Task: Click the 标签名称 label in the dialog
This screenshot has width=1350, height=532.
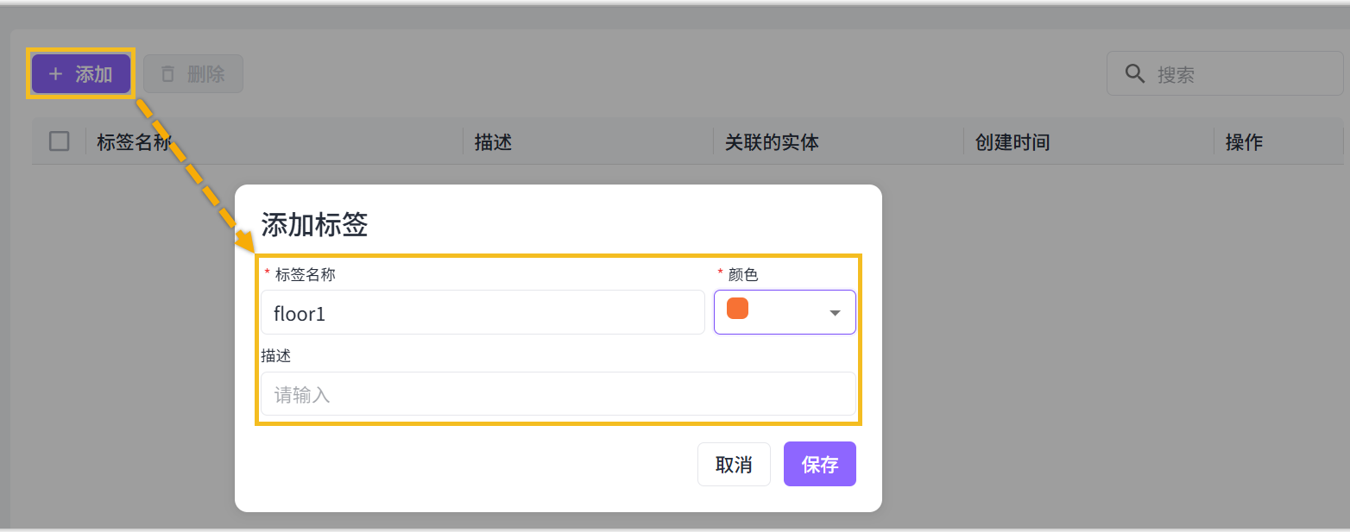Action: point(305,274)
